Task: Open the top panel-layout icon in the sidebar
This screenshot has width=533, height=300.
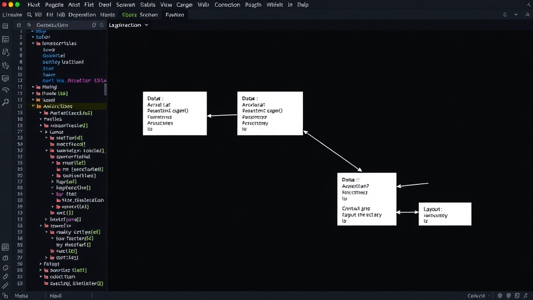Action: [5, 26]
